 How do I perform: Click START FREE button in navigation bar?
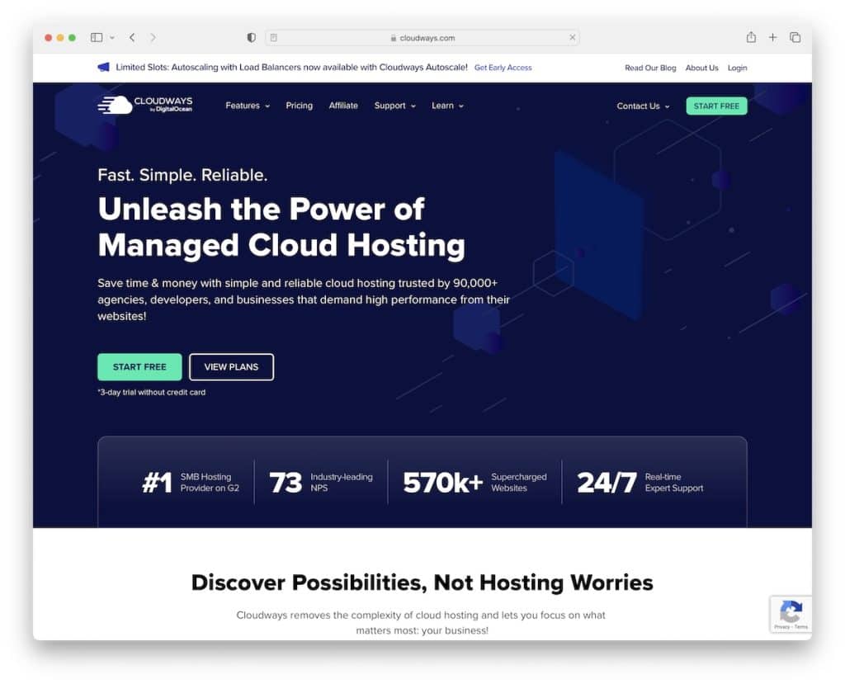click(716, 106)
